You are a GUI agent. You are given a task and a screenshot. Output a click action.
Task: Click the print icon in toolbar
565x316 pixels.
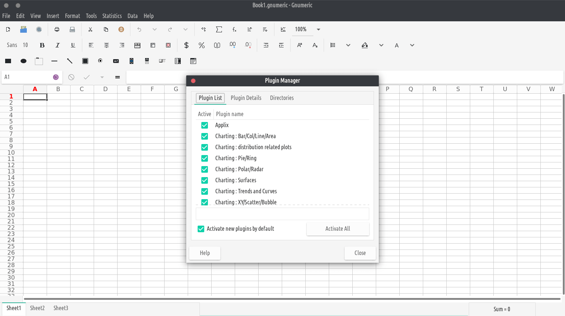coord(57,29)
